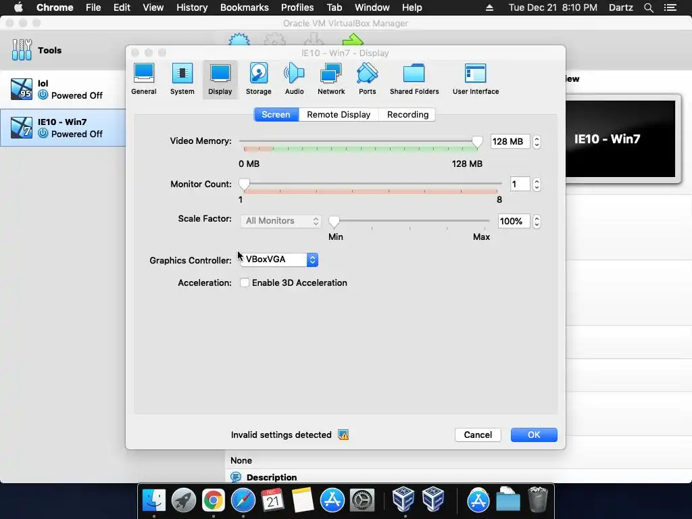
Task: Open the Window menu
Action: pyautogui.click(x=372, y=7)
